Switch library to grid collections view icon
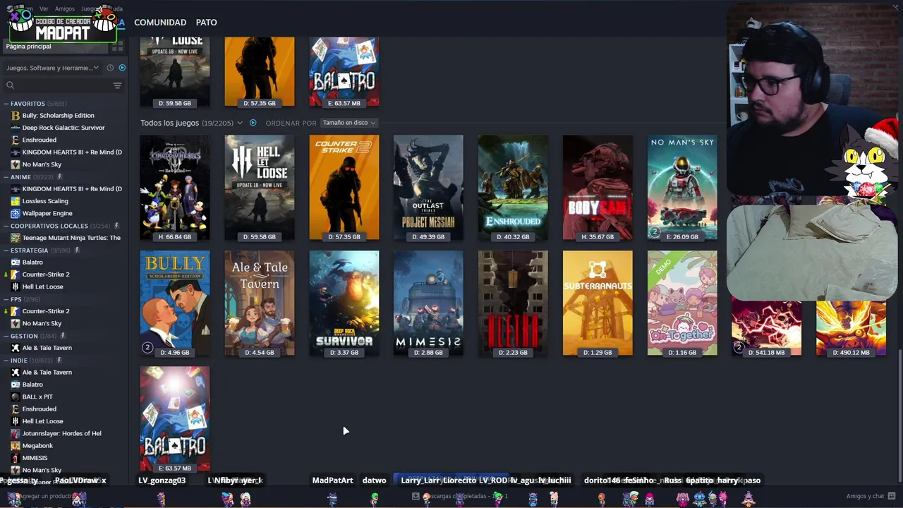The image size is (903, 508). 117,46
